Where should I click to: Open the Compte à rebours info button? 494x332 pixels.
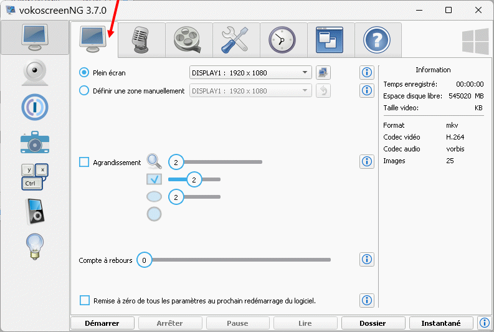click(x=367, y=260)
